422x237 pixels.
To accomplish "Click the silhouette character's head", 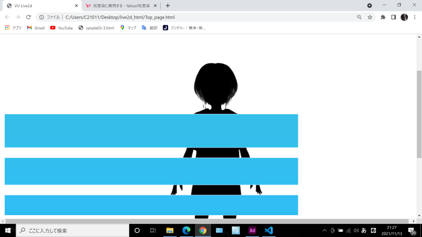I will 215,86.
